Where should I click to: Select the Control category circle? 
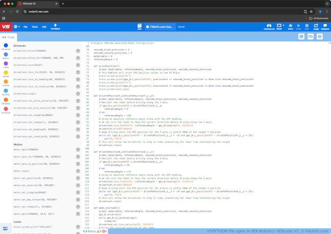pyautogui.click(x=6, y=82)
